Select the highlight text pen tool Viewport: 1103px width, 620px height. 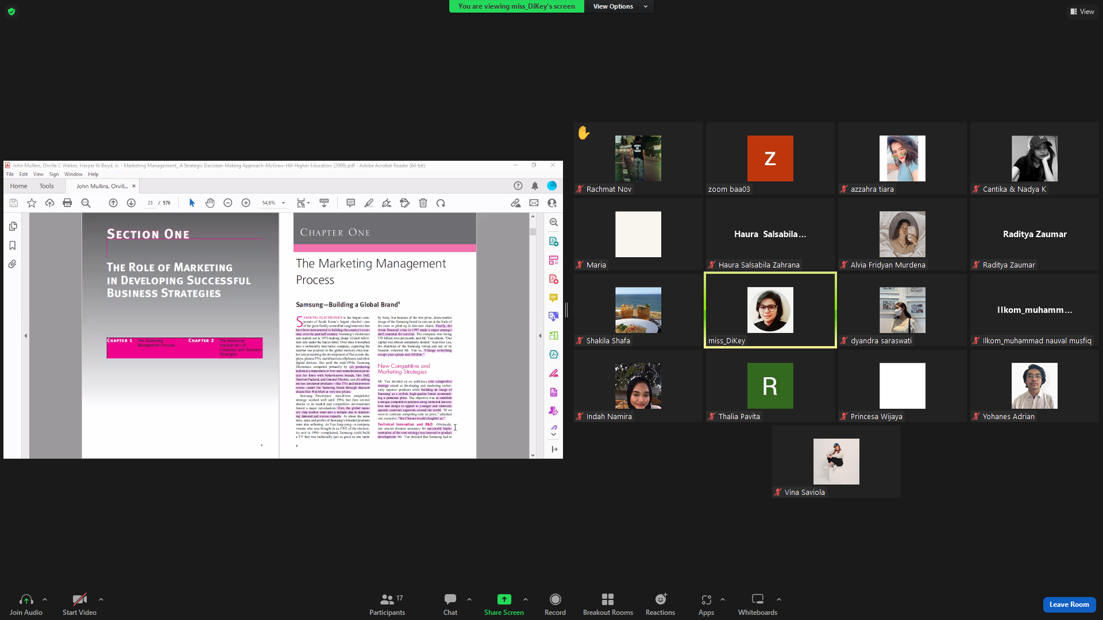369,203
